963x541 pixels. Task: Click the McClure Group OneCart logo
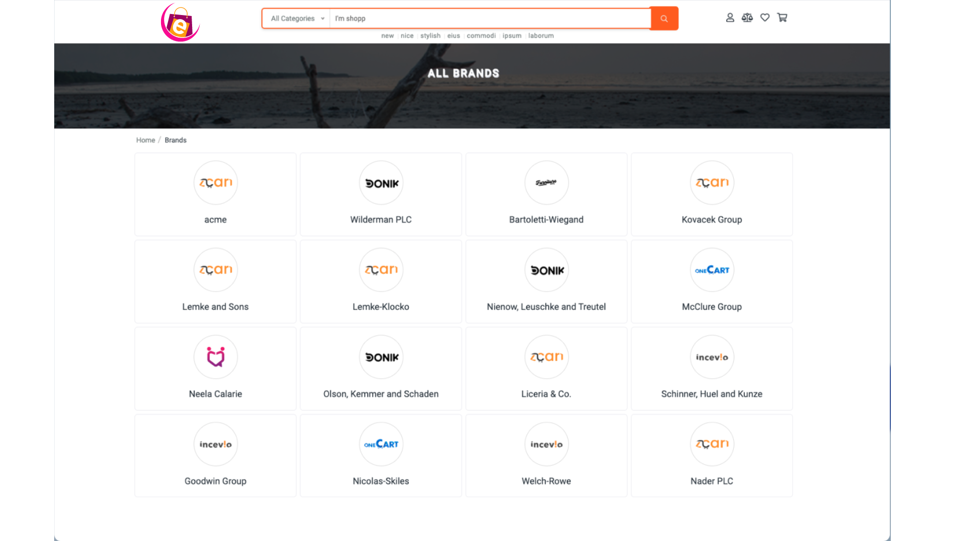[712, 270]
